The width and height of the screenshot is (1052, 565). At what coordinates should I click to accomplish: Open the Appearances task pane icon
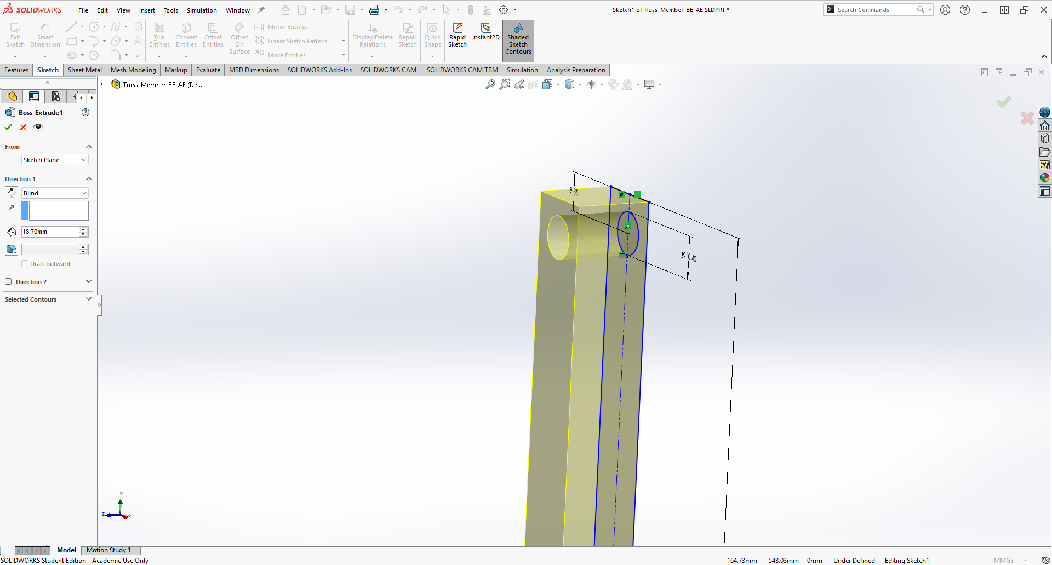pos(1045,177)
